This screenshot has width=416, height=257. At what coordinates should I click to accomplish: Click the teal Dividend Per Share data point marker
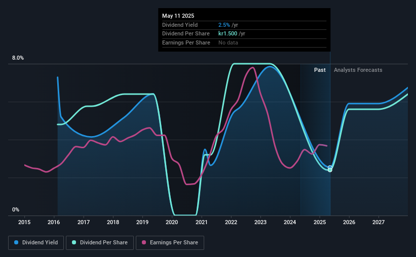pyautogui.click(x=330, y=170)
